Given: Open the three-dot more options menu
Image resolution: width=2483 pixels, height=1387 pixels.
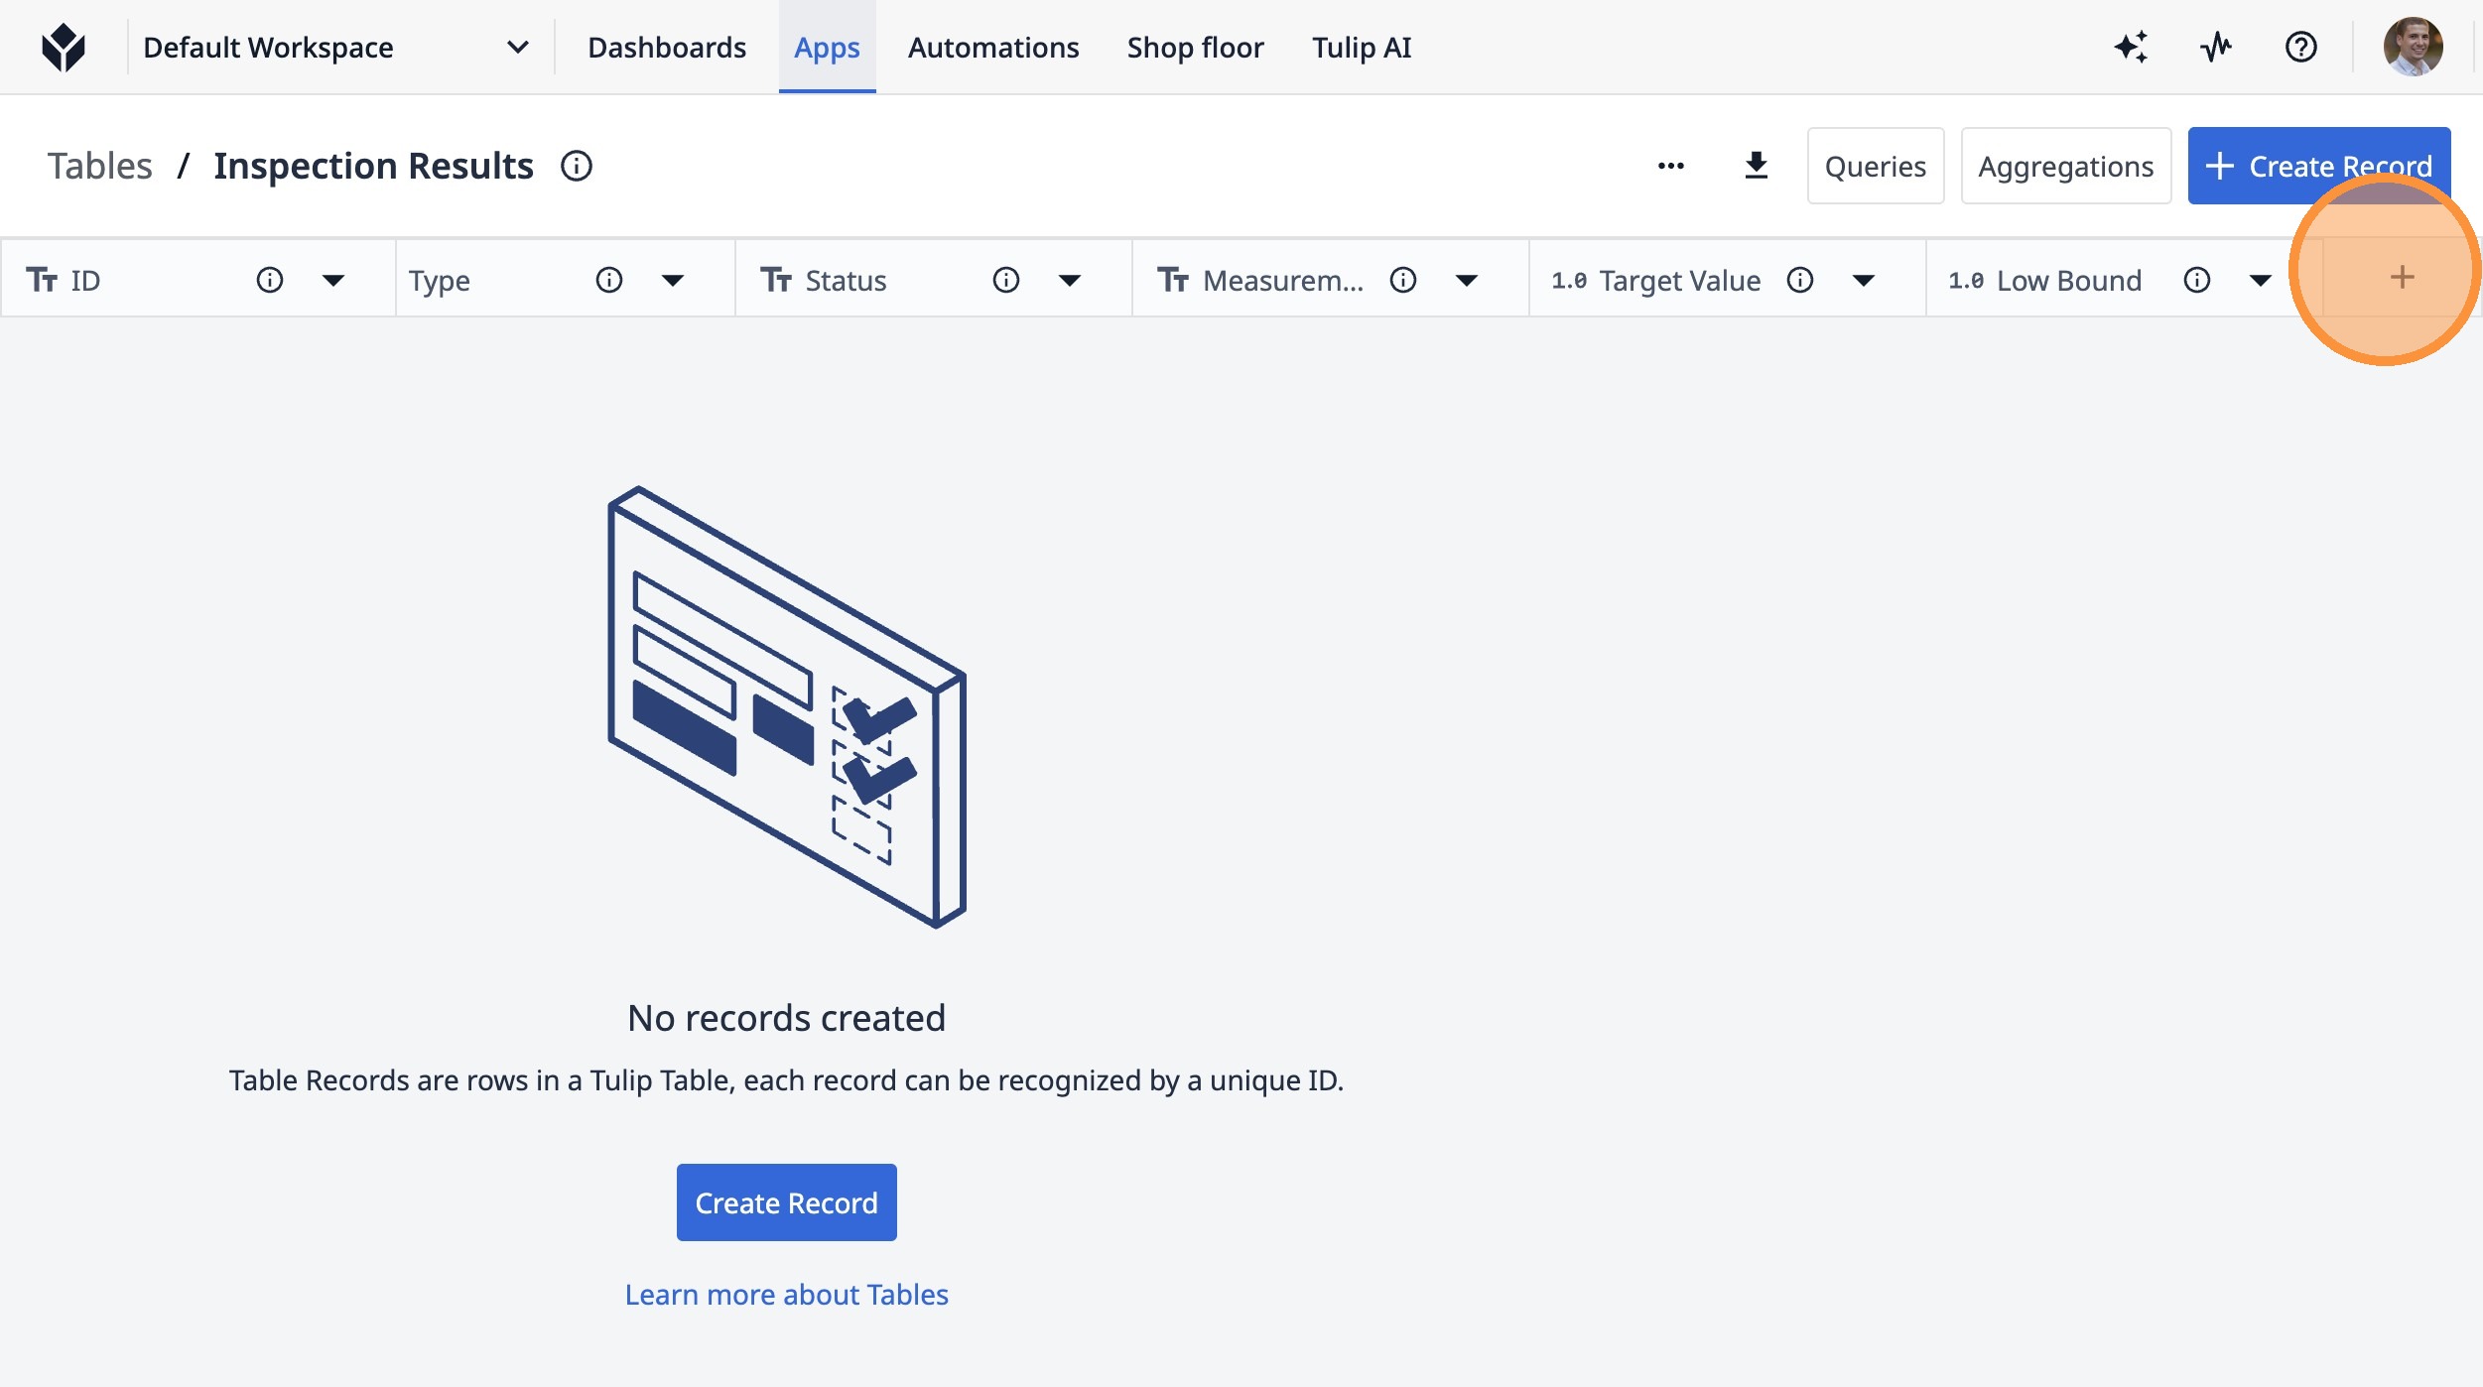Looking at the screenshot, I should 1671,166.
